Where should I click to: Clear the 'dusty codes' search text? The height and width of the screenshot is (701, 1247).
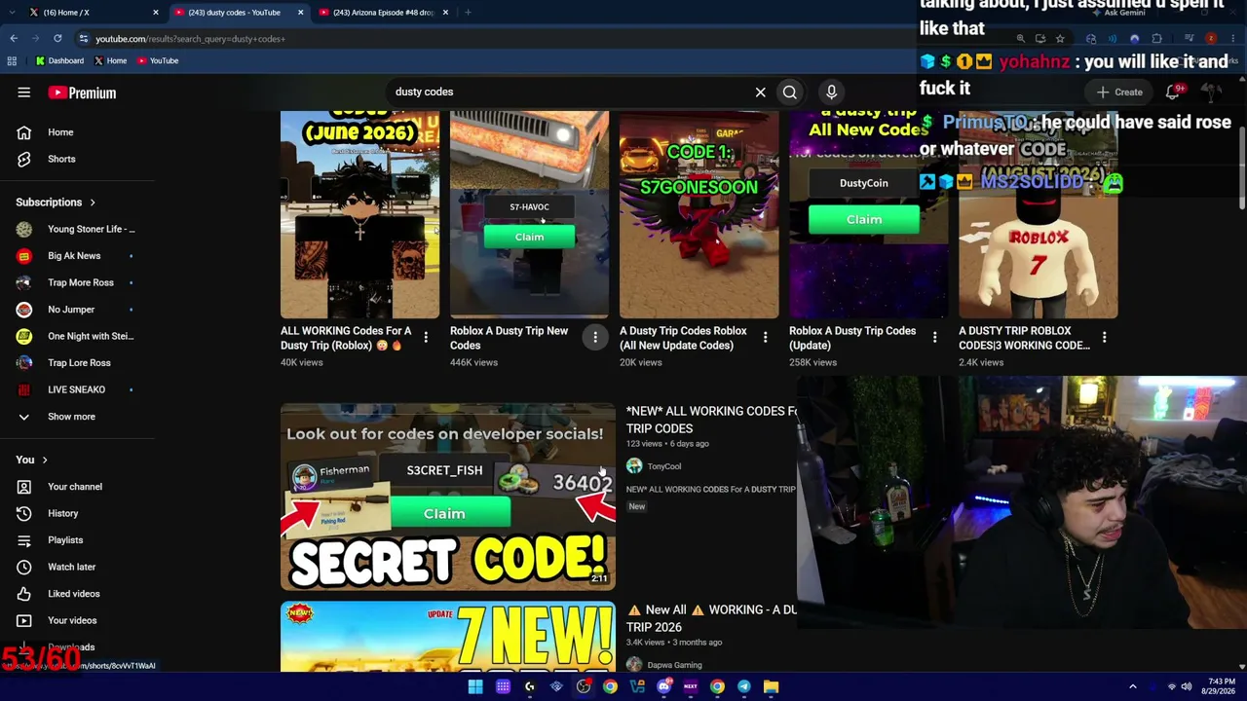pos(760,92)
